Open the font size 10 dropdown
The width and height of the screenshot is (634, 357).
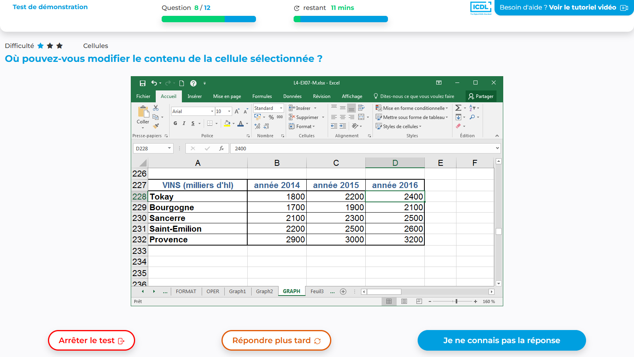(229, 111)
